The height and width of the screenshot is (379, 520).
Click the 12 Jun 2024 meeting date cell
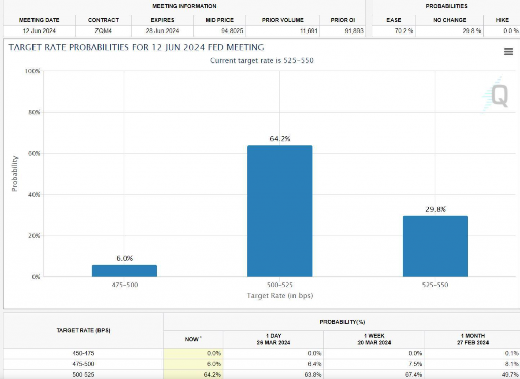tap(39, 31)
